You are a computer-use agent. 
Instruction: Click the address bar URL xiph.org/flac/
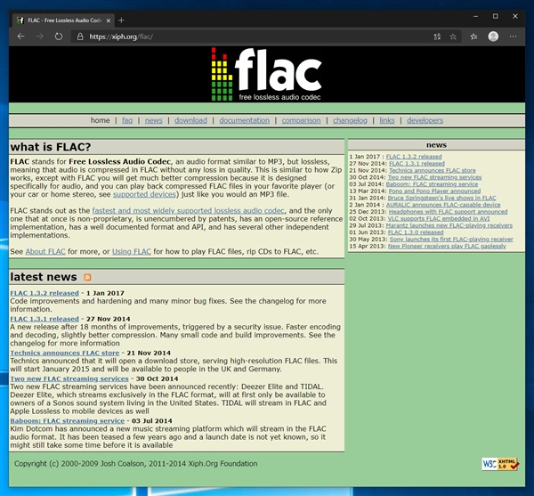click(x=121, y=37)
